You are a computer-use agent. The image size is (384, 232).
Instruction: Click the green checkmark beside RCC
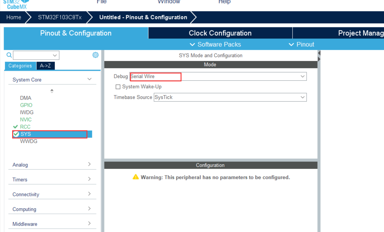(x=16, y=127)
